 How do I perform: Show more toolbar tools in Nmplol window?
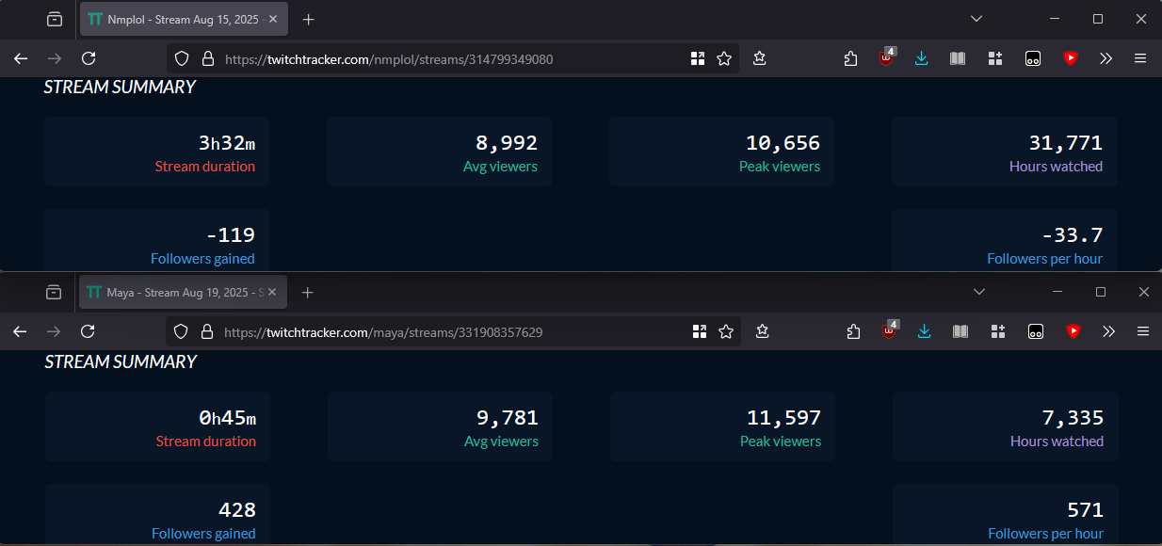pos(1106,58)
